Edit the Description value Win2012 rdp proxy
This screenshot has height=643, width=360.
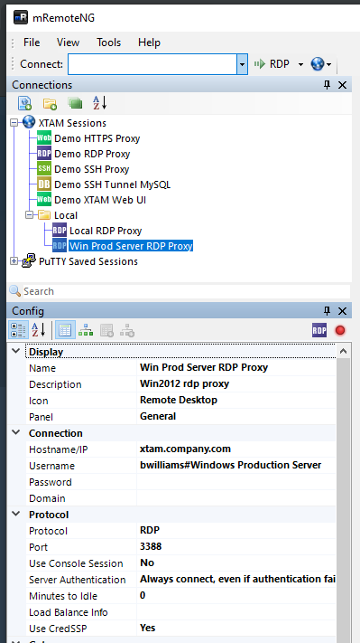click(x=236, y=383)
